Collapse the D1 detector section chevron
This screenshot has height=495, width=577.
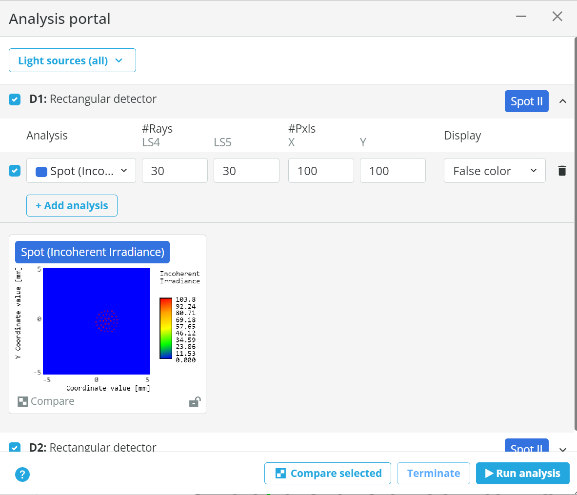563,101
